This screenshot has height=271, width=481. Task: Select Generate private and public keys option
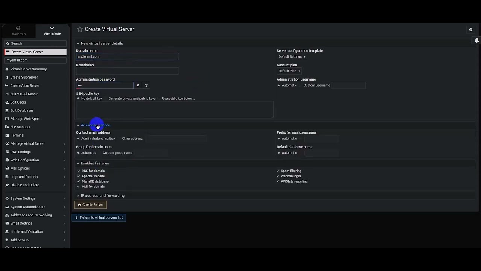(132, 99)
